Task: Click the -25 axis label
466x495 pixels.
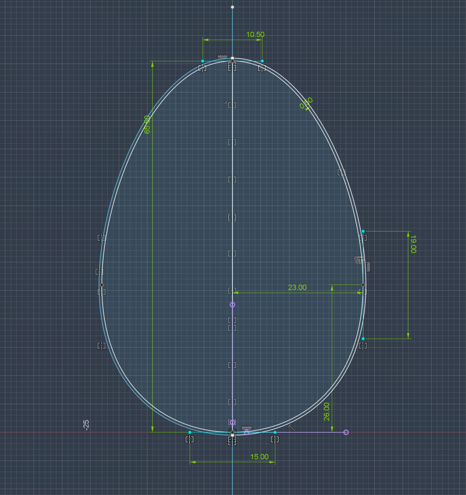Action: [x=86, y=425]
